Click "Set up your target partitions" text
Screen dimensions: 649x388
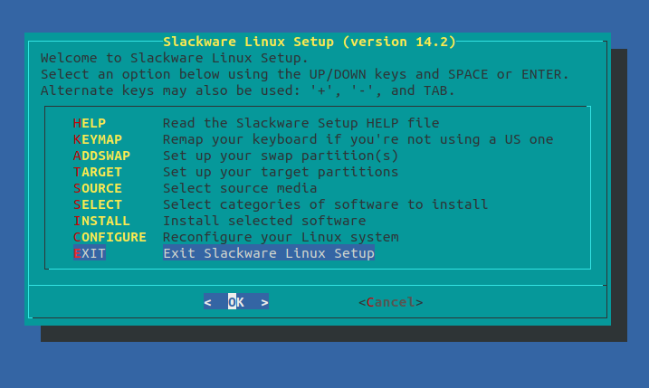(x=281, y=172)
